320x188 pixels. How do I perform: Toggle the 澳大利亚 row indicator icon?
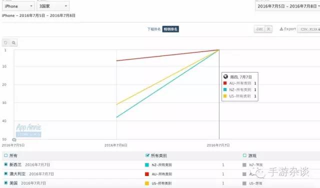(5, 173)
